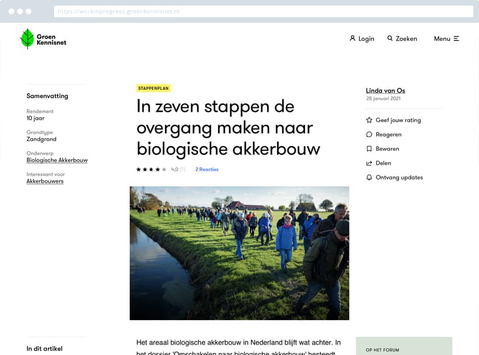Select the first rating star under title
479x355 pixels.
point(139,170)
